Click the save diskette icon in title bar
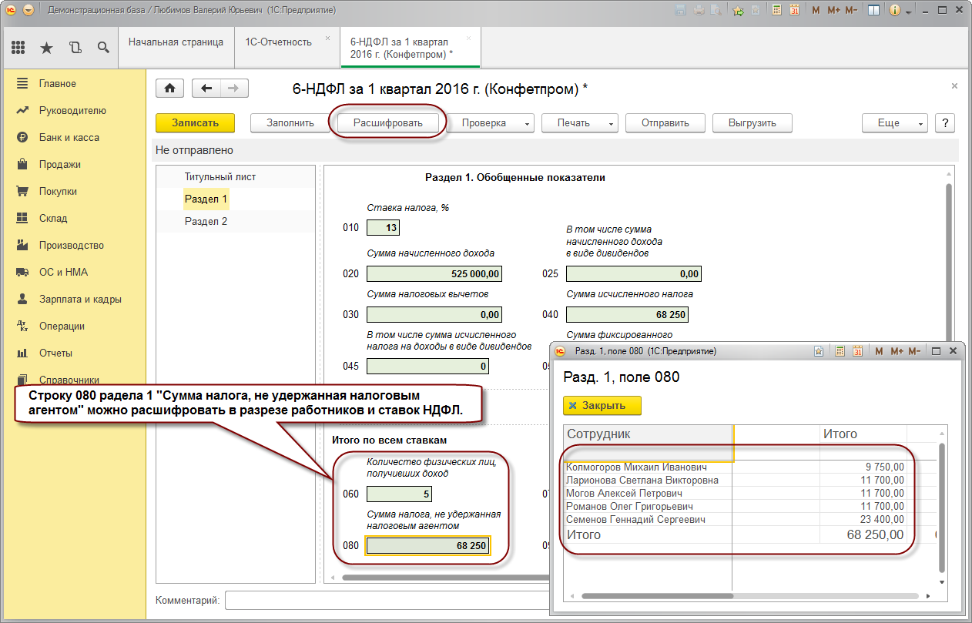 pyautogui.click(x=681, y=11)
